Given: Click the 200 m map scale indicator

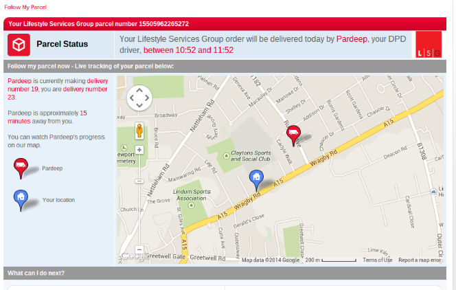Looking at the screenshot, I should tap(330, 260).
